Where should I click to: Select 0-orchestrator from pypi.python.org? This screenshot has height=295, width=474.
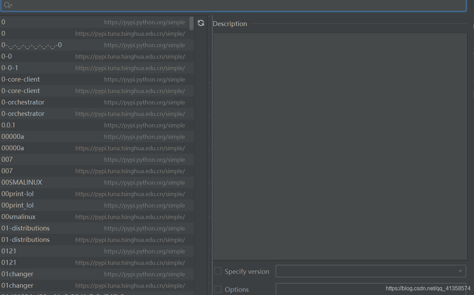97,102
